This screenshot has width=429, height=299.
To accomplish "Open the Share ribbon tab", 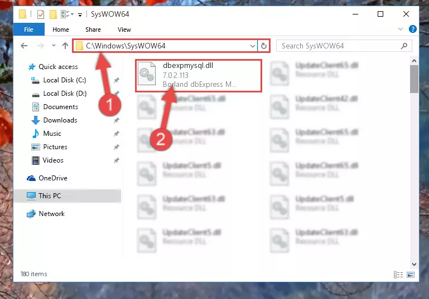I will [x=93, y=30].
